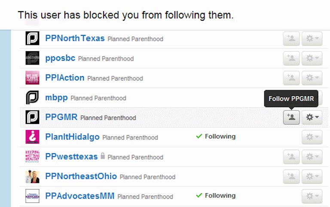
Task: Follow PPNorthTexas using the add-person icon
Action: point(291,39)
